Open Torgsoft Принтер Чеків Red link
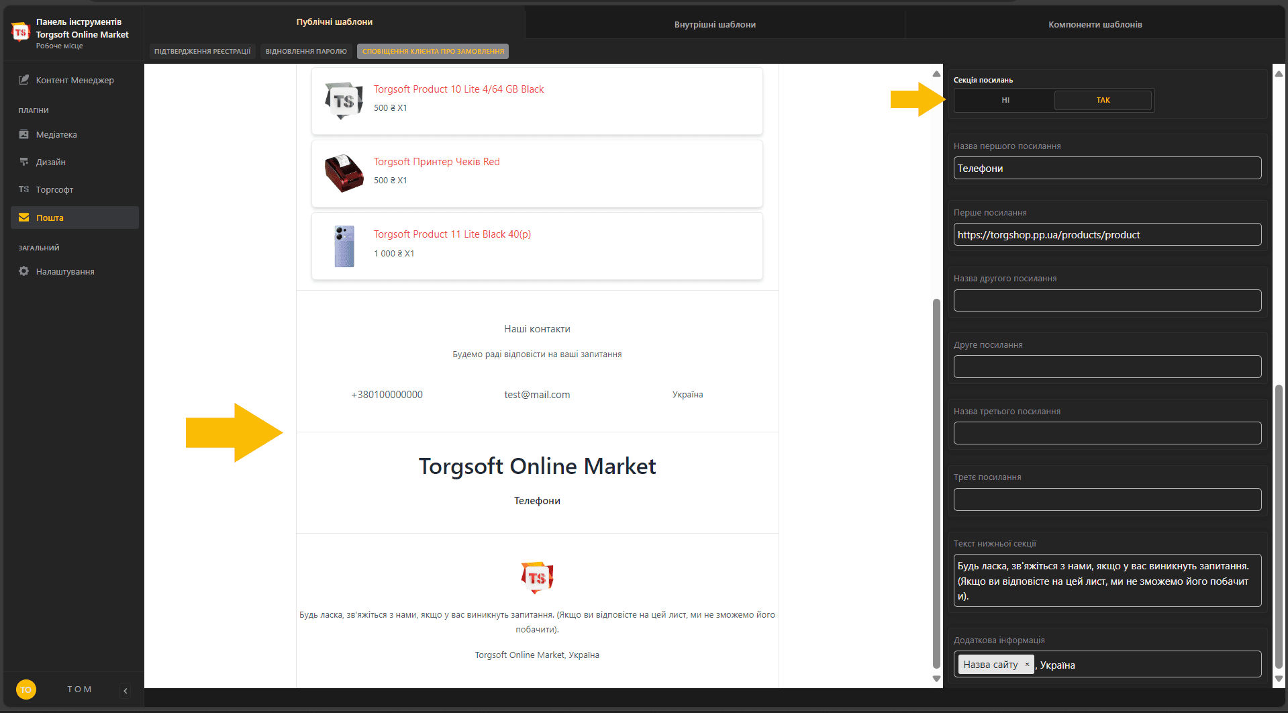Screen dimensions: 1288x713 pos(436,162)
